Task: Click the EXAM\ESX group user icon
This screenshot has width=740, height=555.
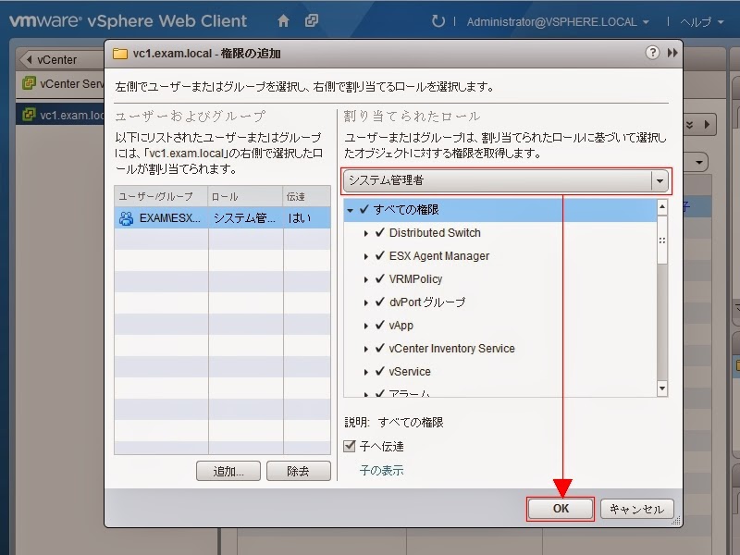Action: click(126, 218)
